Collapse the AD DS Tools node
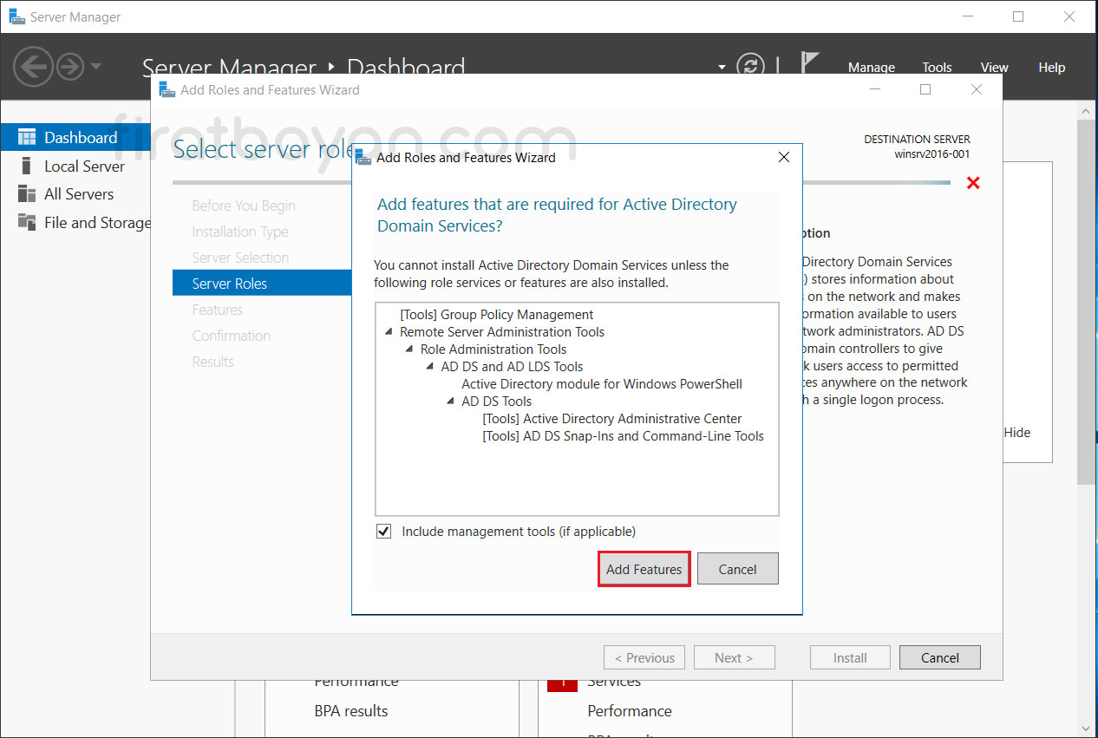 click(x=451, y=402)
